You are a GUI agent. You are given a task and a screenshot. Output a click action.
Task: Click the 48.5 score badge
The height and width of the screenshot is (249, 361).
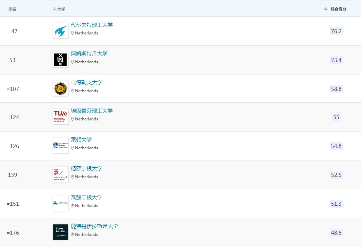(336, 232)
